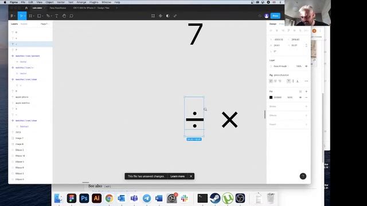Click the Use as mask icon
Screen dimensions: 367x206
(x=167, y=16)
